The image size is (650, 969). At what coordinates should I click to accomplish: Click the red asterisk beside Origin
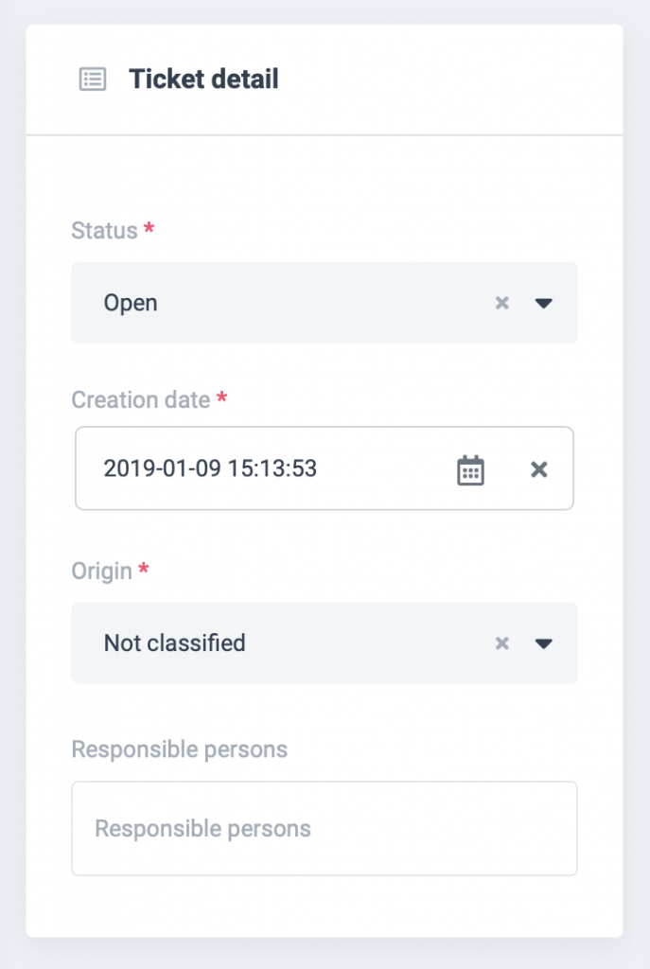[144, 570]
